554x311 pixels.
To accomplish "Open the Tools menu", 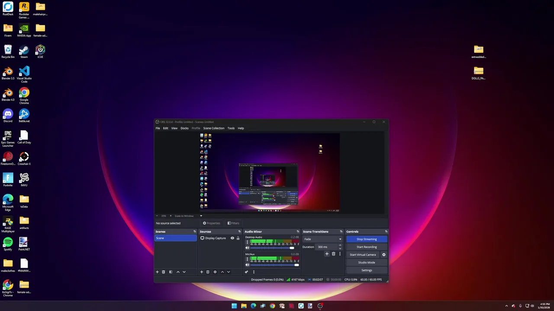I will click(x=231, y=128).
